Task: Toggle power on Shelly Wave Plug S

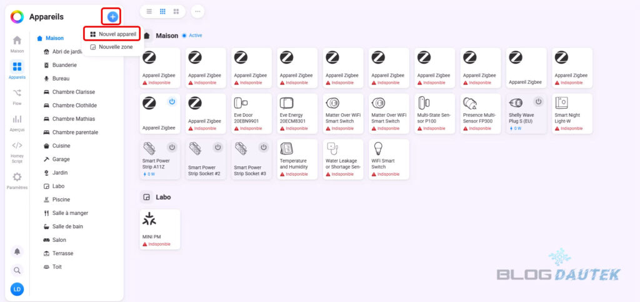Action: coord(539,102)
